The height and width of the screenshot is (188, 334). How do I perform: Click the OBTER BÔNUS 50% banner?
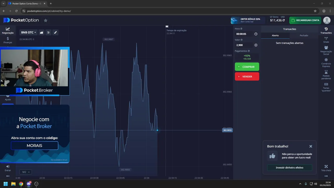[x=248, y=20]
